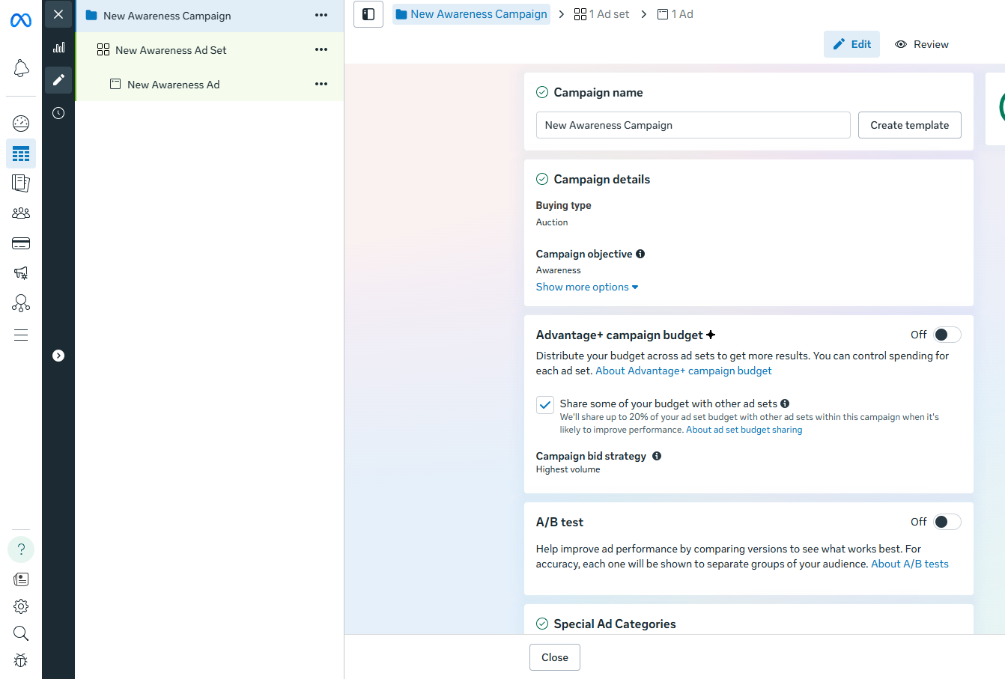Open the notifications bell in sidebar

pyautogui.click(x=20, y=67)
